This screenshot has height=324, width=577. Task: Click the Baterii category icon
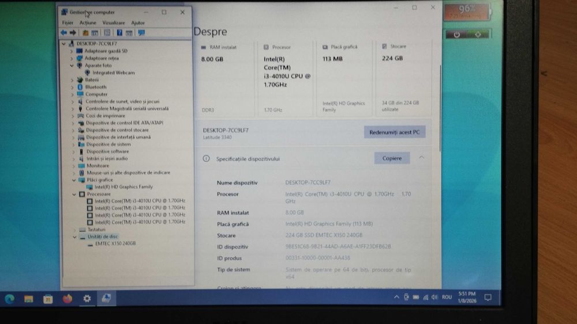click(80, 79)
